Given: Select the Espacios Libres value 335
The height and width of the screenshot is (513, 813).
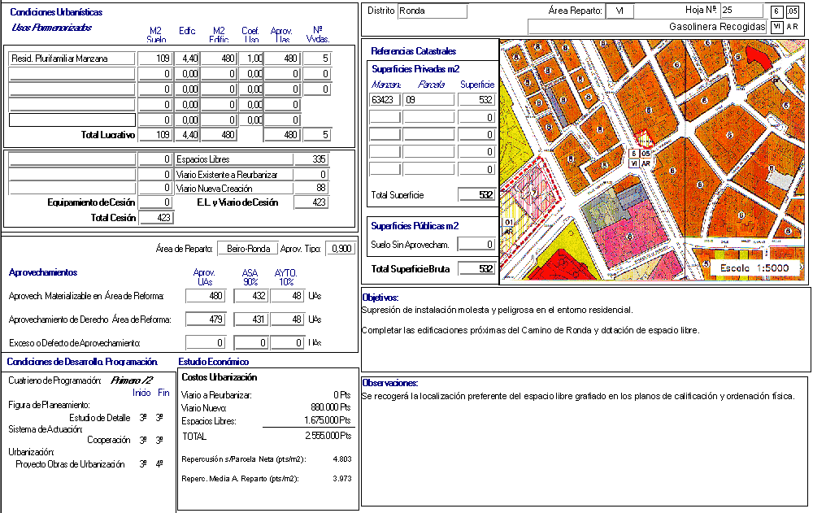Looking at the screenshot, I should coord(311,159).
